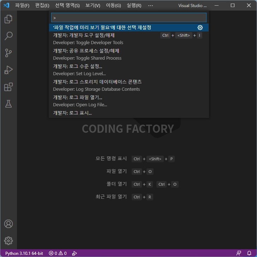The width and height of the screenshot is (257, 257).
Task: Open the Search view icon
Action: 8,36
